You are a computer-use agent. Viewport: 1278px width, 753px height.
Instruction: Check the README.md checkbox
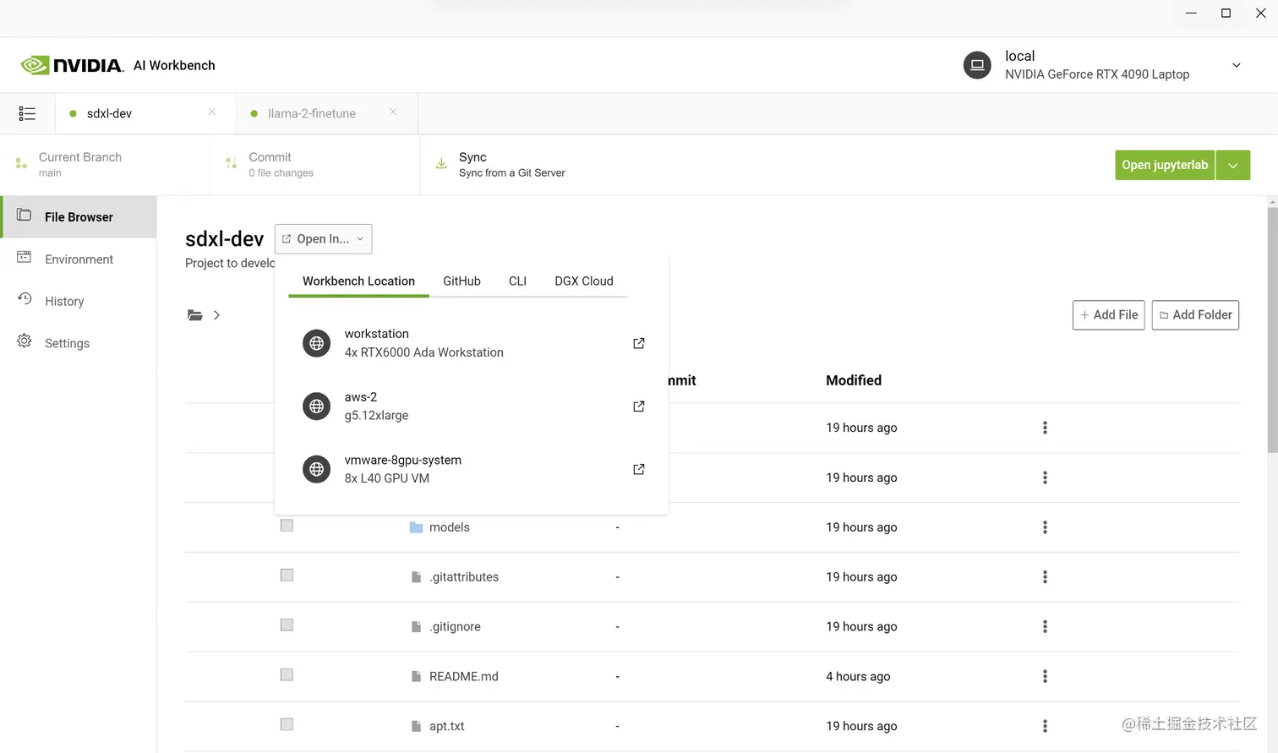[287, 675]
